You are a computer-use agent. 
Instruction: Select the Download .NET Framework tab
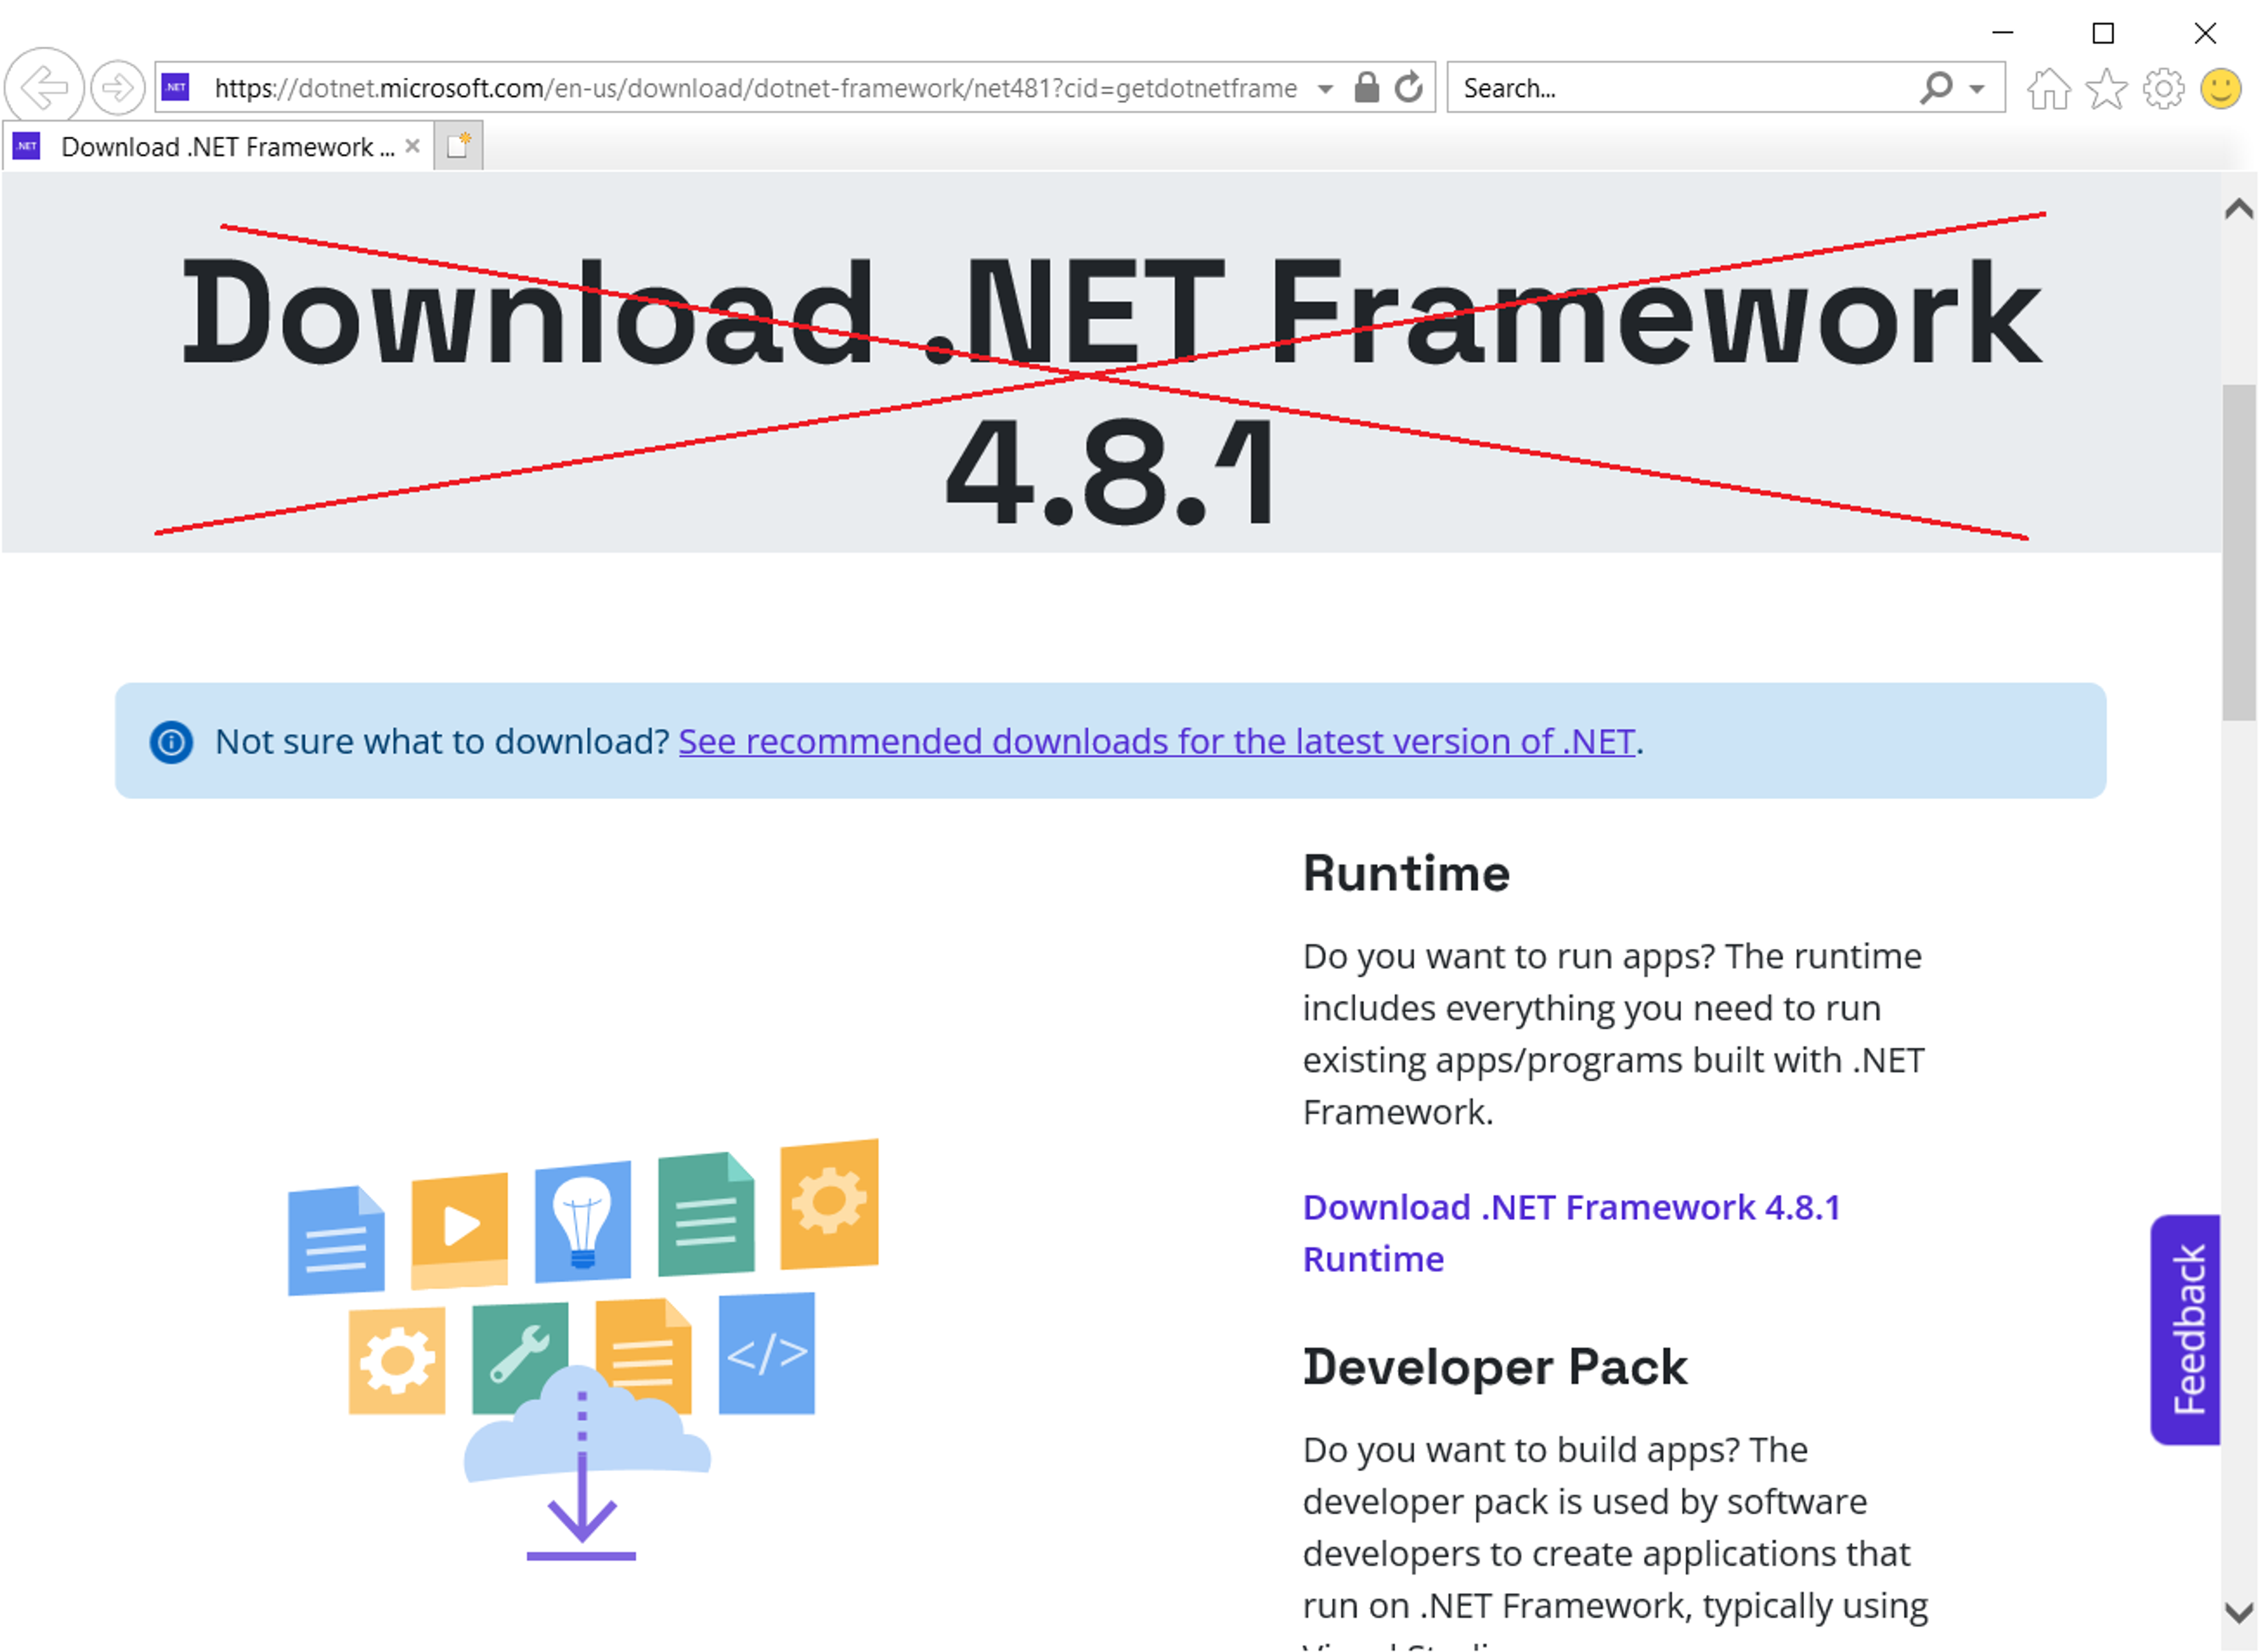coord(218,147)
